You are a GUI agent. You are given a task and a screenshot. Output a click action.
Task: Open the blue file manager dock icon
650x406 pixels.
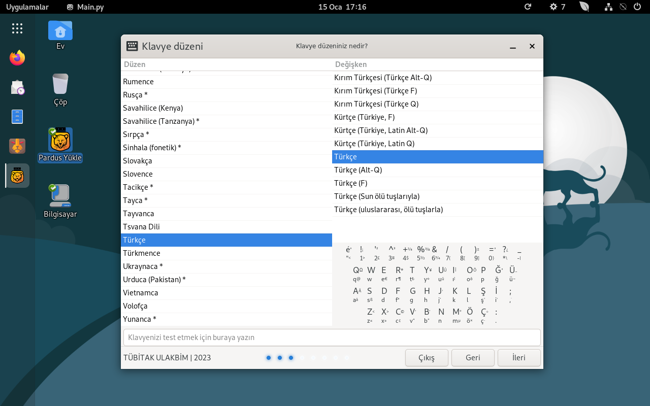coord(17,117)
